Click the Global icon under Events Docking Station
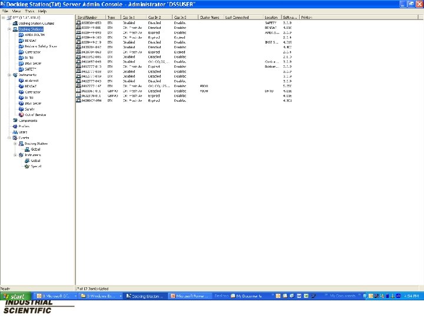The width and height of the screenshot is (424, 318). click(x=27, y=149)
